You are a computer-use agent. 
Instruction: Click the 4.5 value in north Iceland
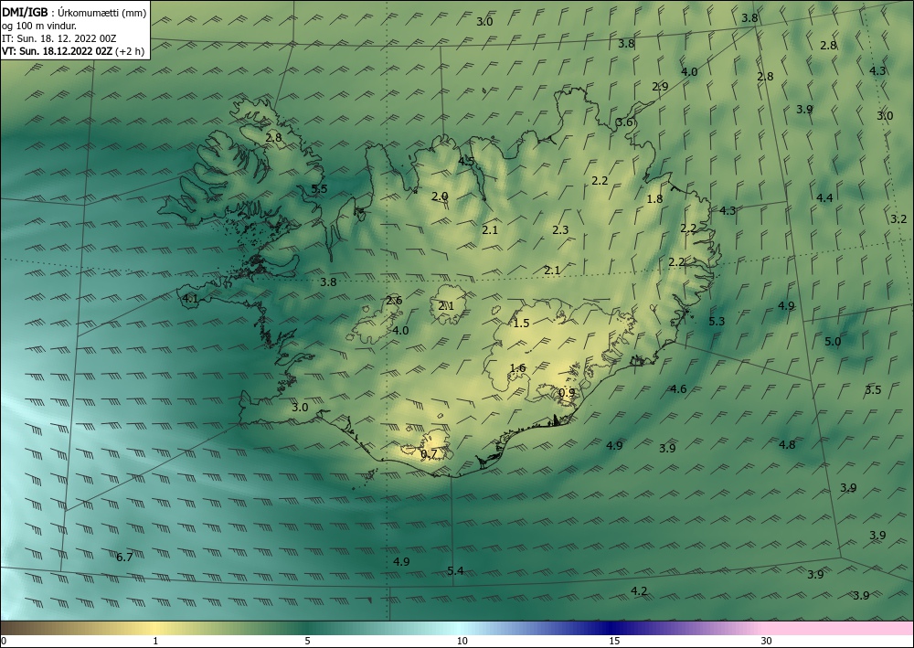coord(466,162)
